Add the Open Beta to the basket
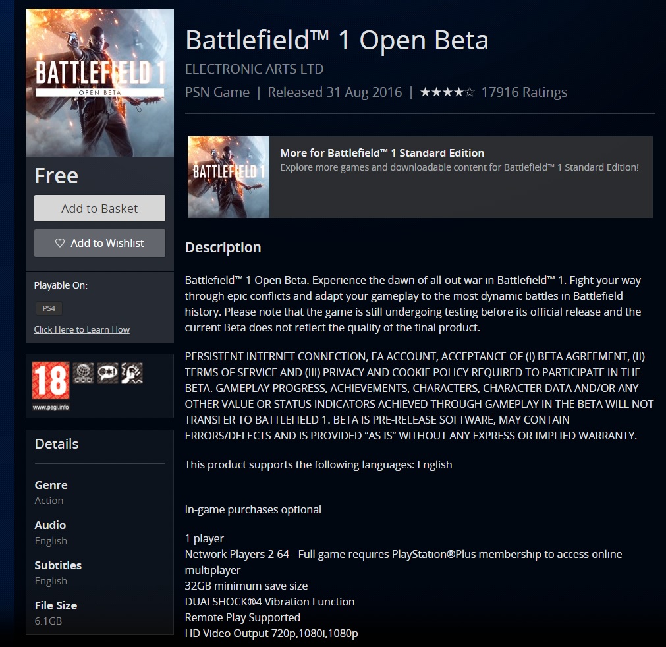666x647 pixels. (100, 208)
